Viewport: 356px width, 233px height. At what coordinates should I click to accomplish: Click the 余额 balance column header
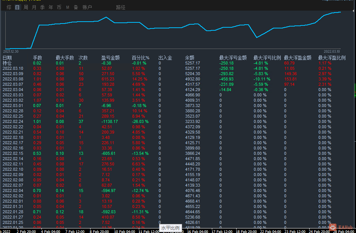pos(190,58)
